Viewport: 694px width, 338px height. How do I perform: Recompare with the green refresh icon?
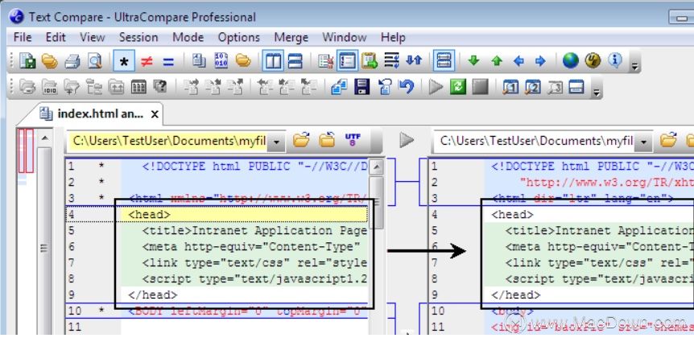pyautogui.click(x=458, y=87)
